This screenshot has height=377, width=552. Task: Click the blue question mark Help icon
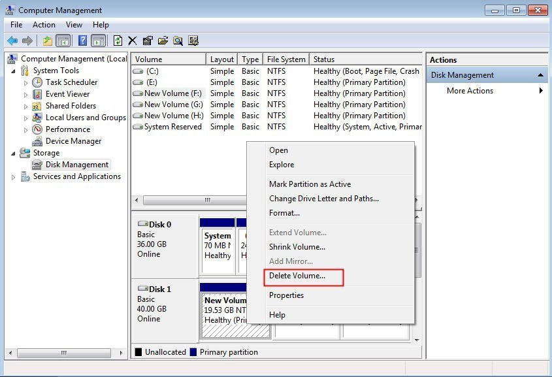tap(82, 41)
